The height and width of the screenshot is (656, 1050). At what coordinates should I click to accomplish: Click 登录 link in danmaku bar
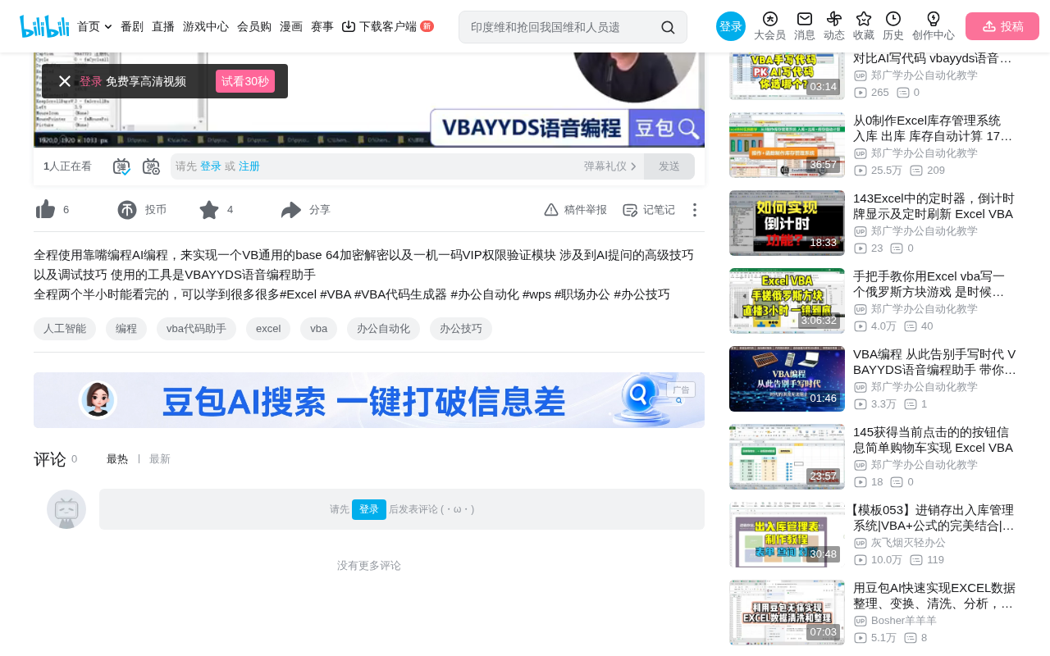[211, 166]
